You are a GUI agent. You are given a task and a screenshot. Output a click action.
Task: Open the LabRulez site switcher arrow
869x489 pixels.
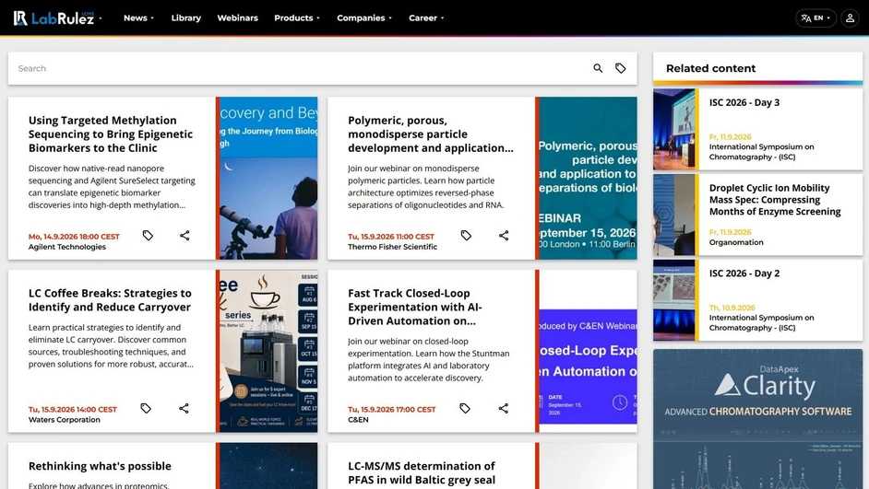[x=101, y=18]
